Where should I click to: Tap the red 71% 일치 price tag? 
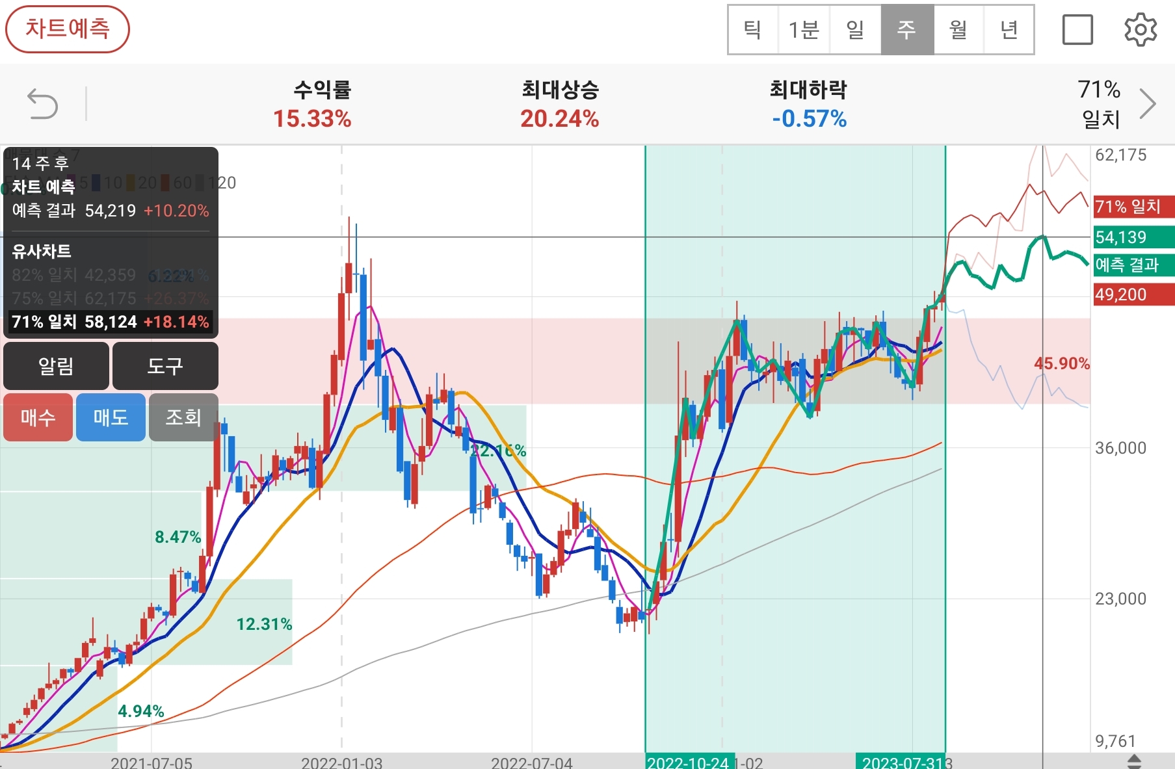(1134, 207)
